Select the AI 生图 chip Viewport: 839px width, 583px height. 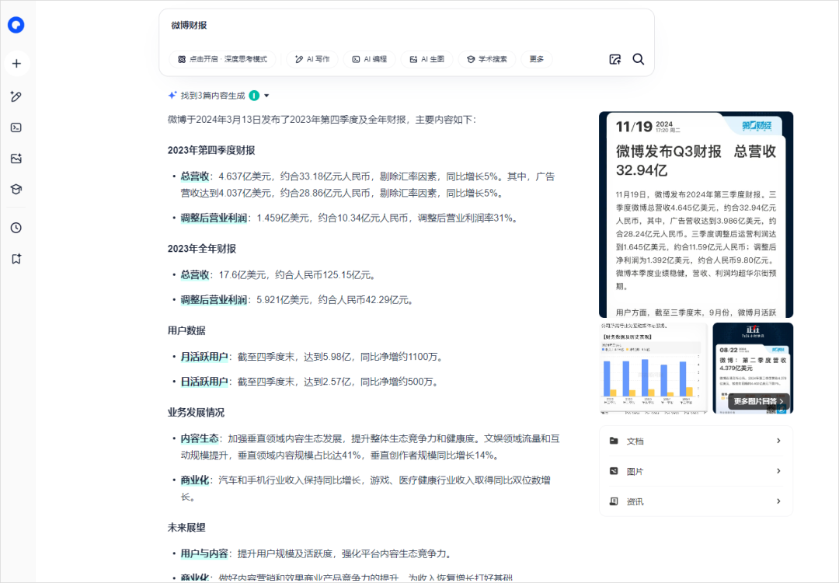(x=427, y=59)
